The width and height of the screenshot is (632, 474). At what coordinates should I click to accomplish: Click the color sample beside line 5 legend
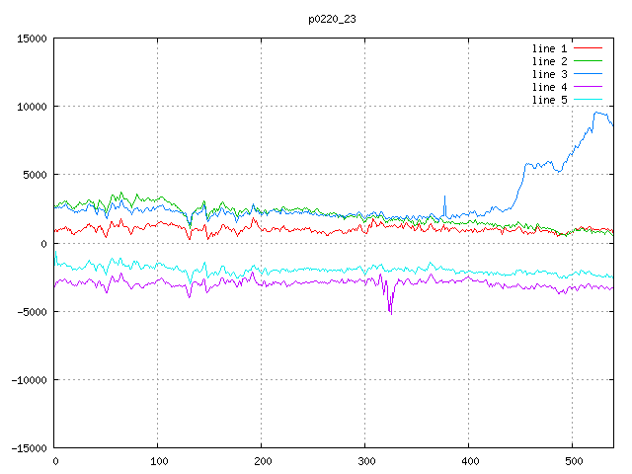point(588,100)
